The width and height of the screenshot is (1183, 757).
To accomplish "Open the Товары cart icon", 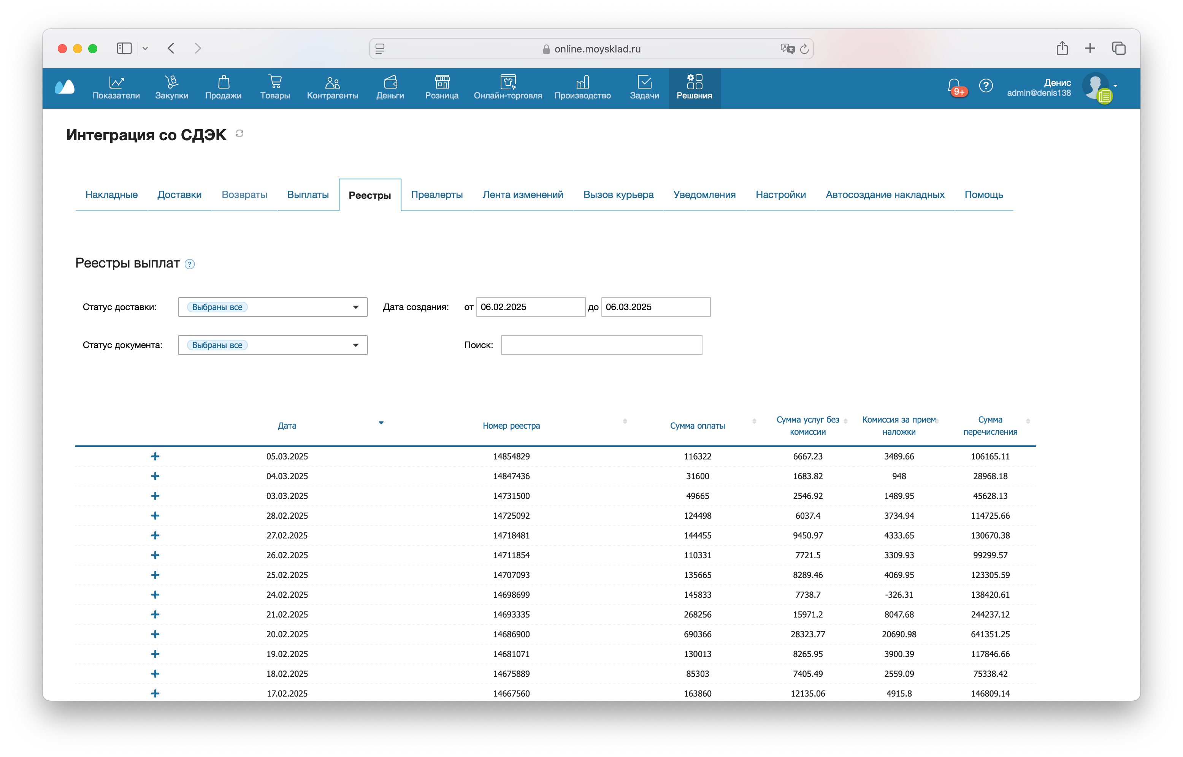I will (275, 82).
